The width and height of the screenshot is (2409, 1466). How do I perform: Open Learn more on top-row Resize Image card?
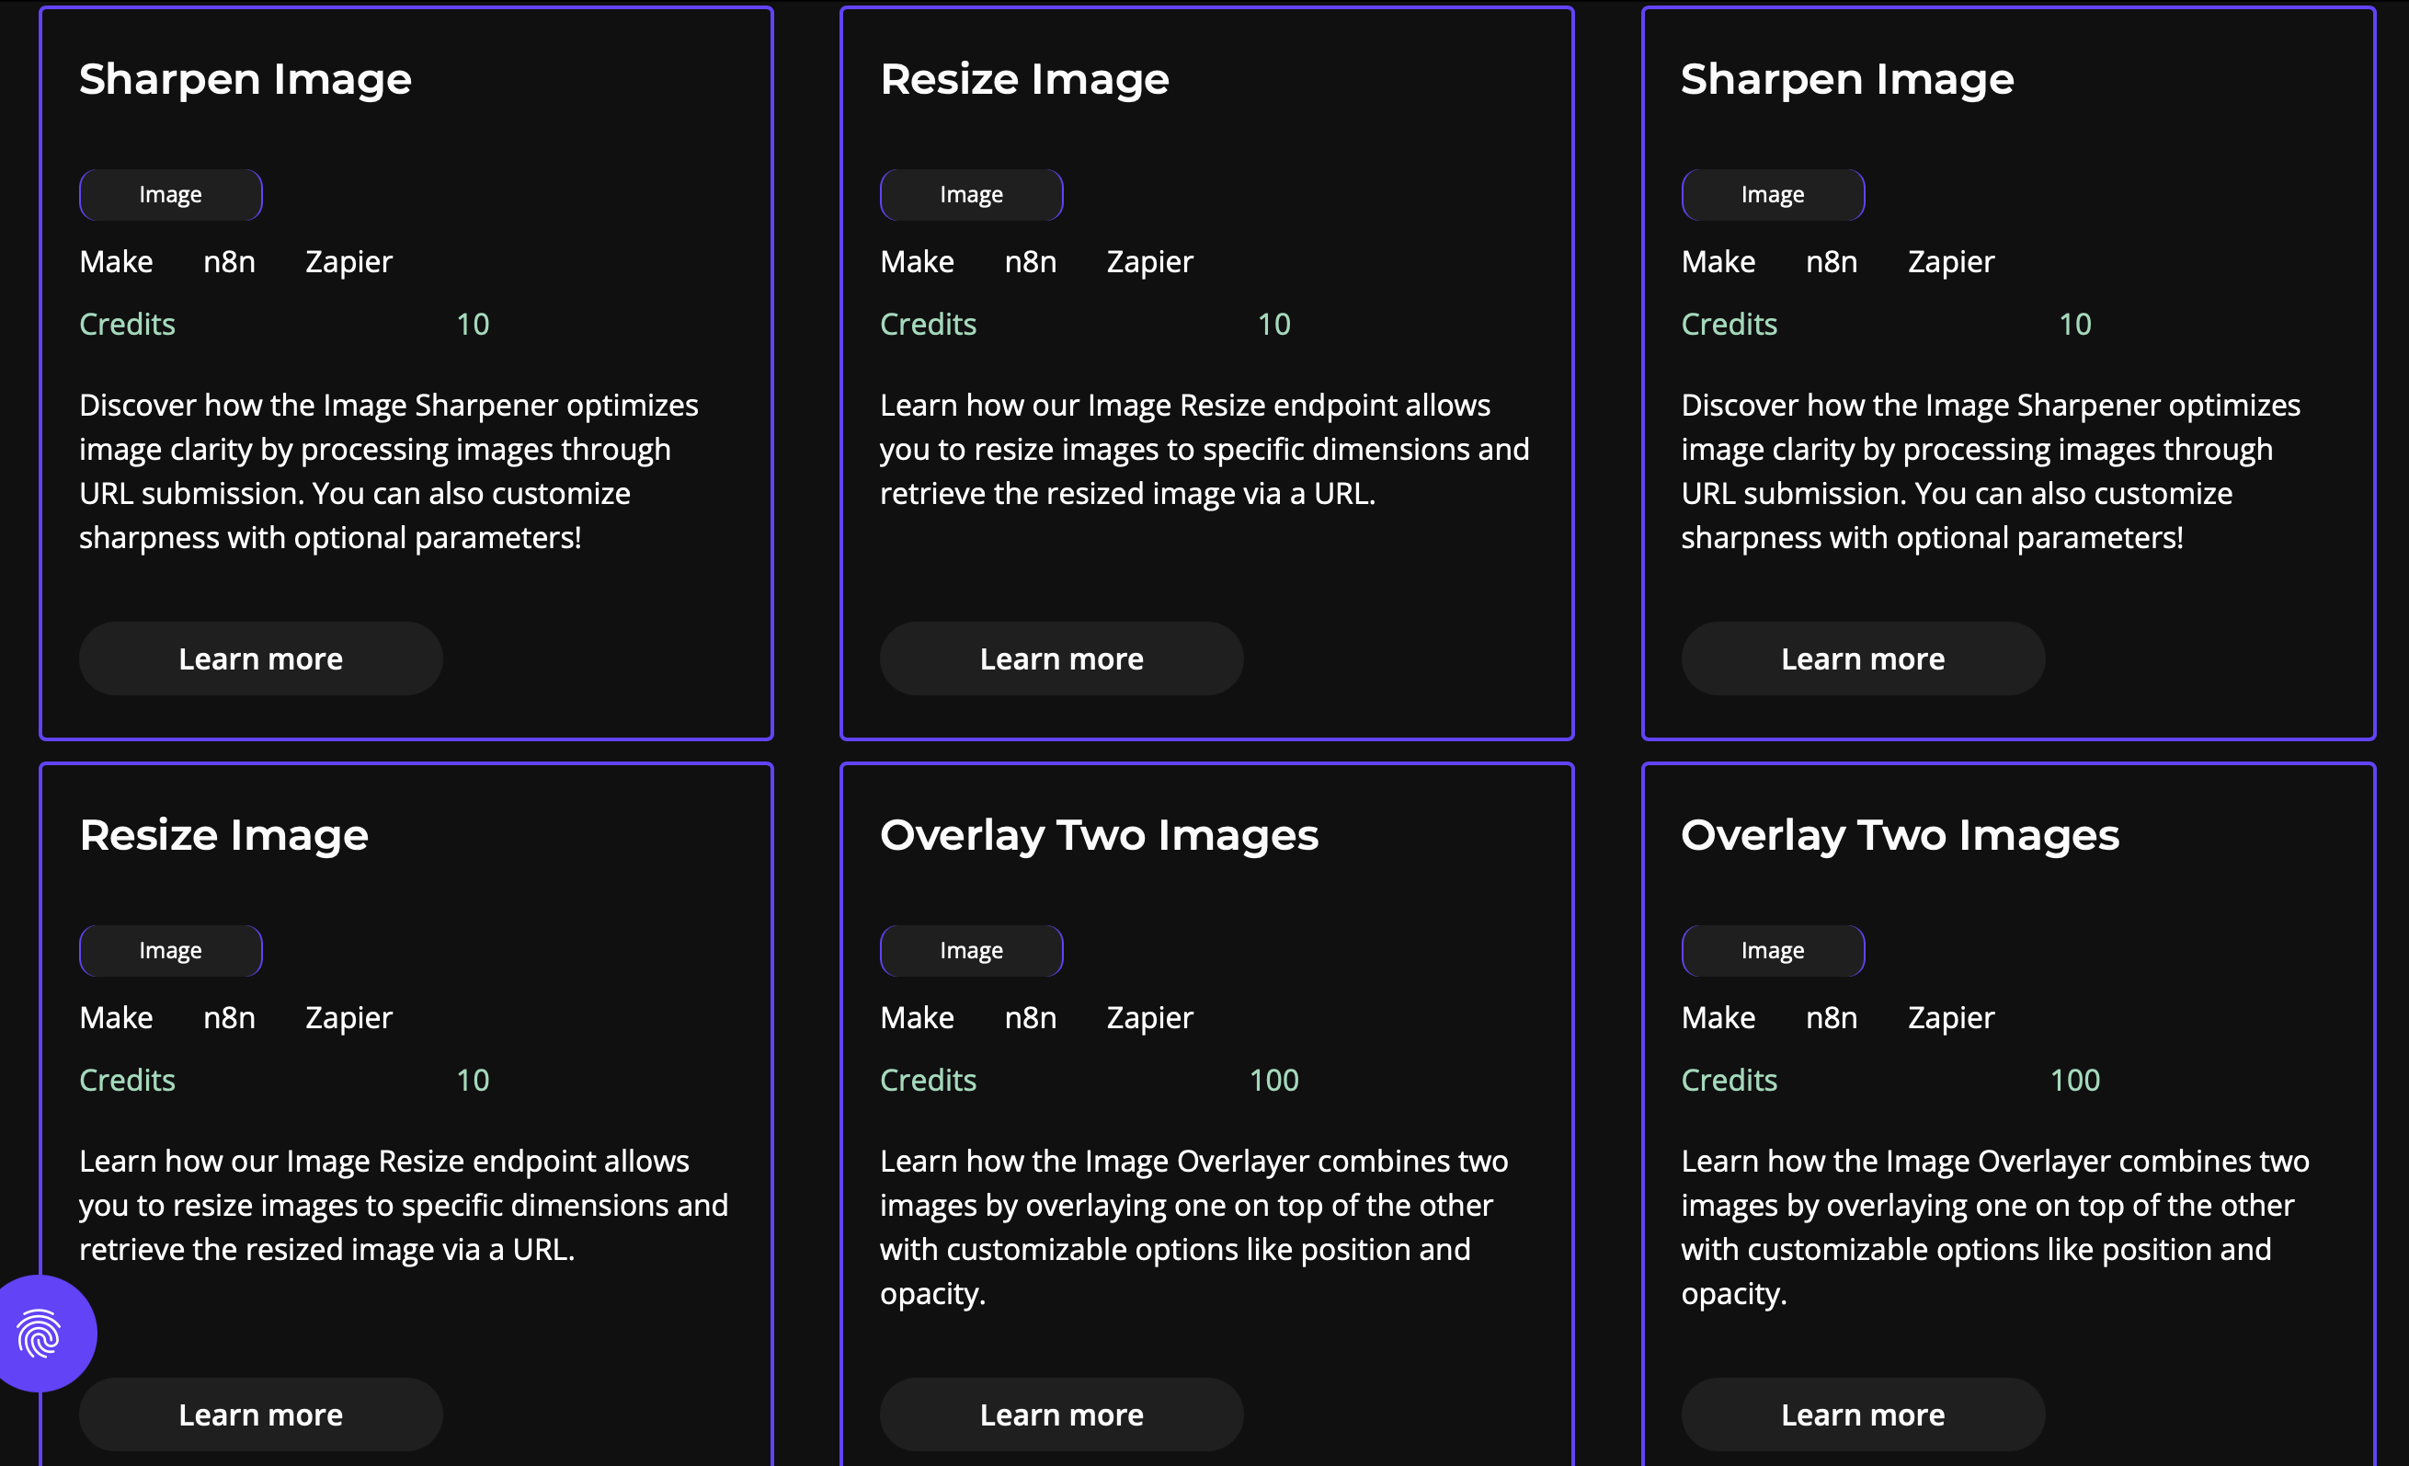(x=1061, y=659)
